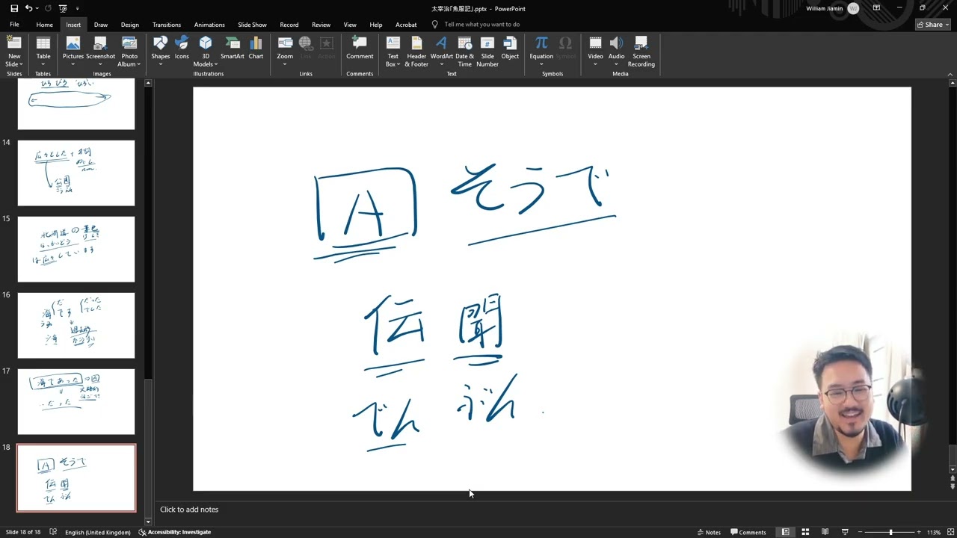957x538 pixels.
Task: Insert a SmartArt graphic
Action: tap(233, 49)
